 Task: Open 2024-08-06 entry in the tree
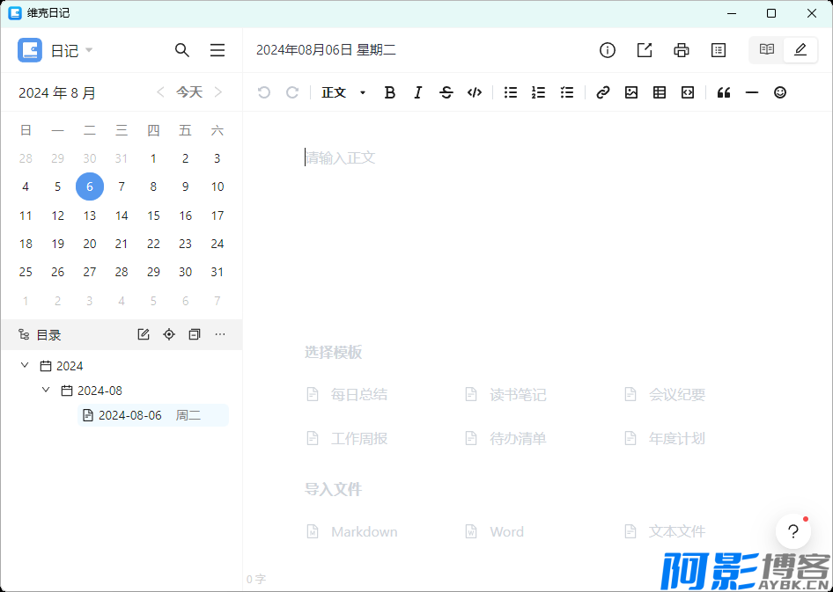129,415
